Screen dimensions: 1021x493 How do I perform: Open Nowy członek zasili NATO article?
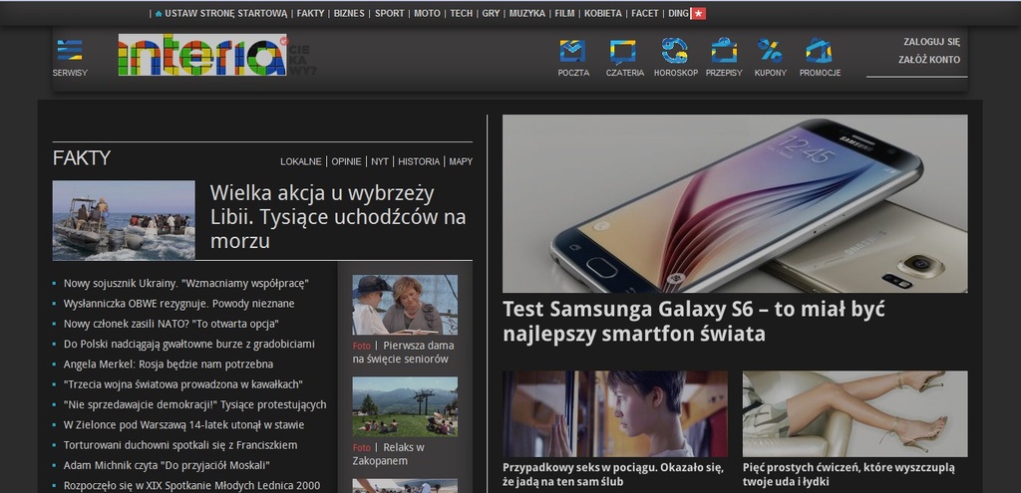(x=171, y=324)
